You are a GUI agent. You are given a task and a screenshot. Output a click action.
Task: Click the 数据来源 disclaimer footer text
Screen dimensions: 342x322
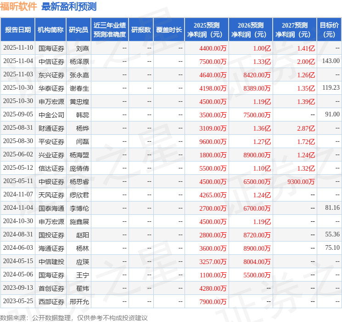(74, 317)
